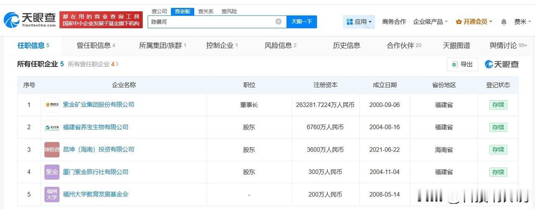Open 厦门紫金旅行社 logo thumbnail
Screen dimensions: 535x209
(52, 172)
